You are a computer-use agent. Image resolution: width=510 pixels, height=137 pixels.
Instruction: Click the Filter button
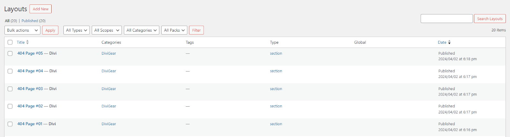[x=196, y=30]
